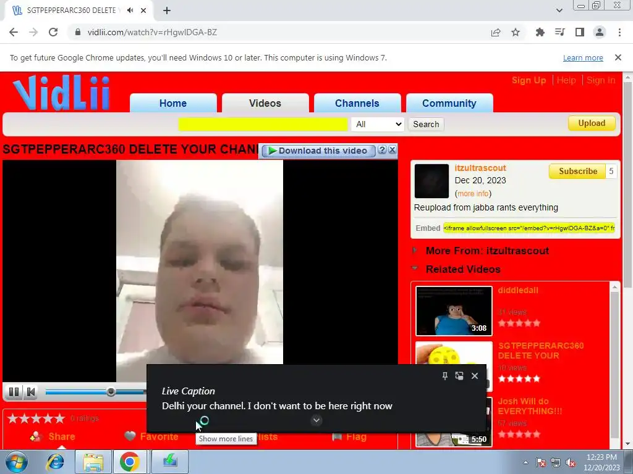Pause the video playback
Viewport: 633px width, 474px height.
click(14, 392)
